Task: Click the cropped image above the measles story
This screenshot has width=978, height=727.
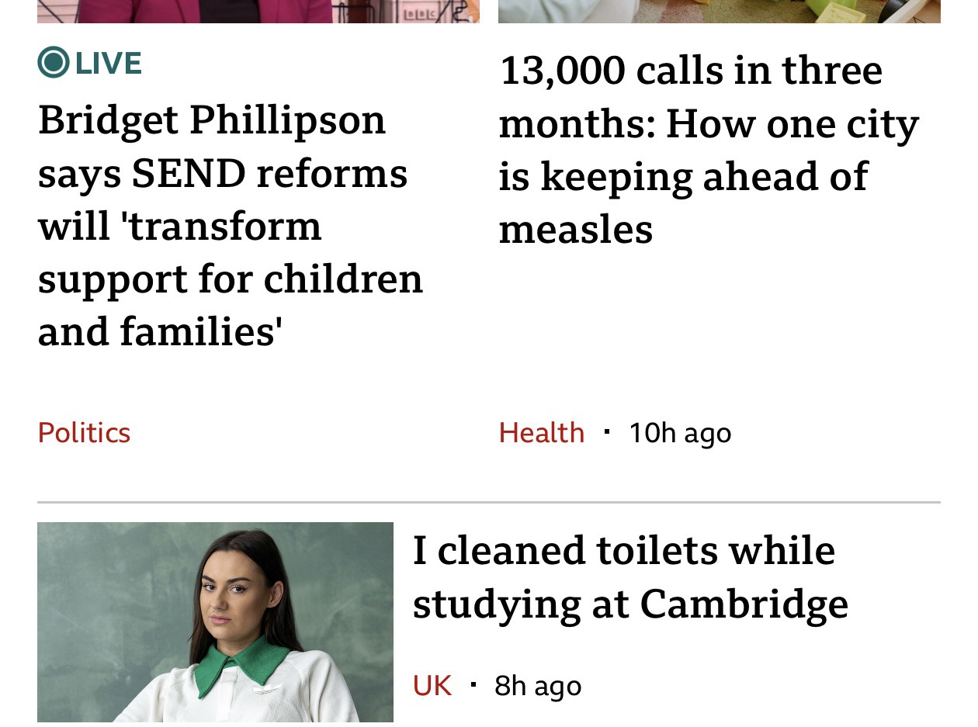Action: [719, 11]
